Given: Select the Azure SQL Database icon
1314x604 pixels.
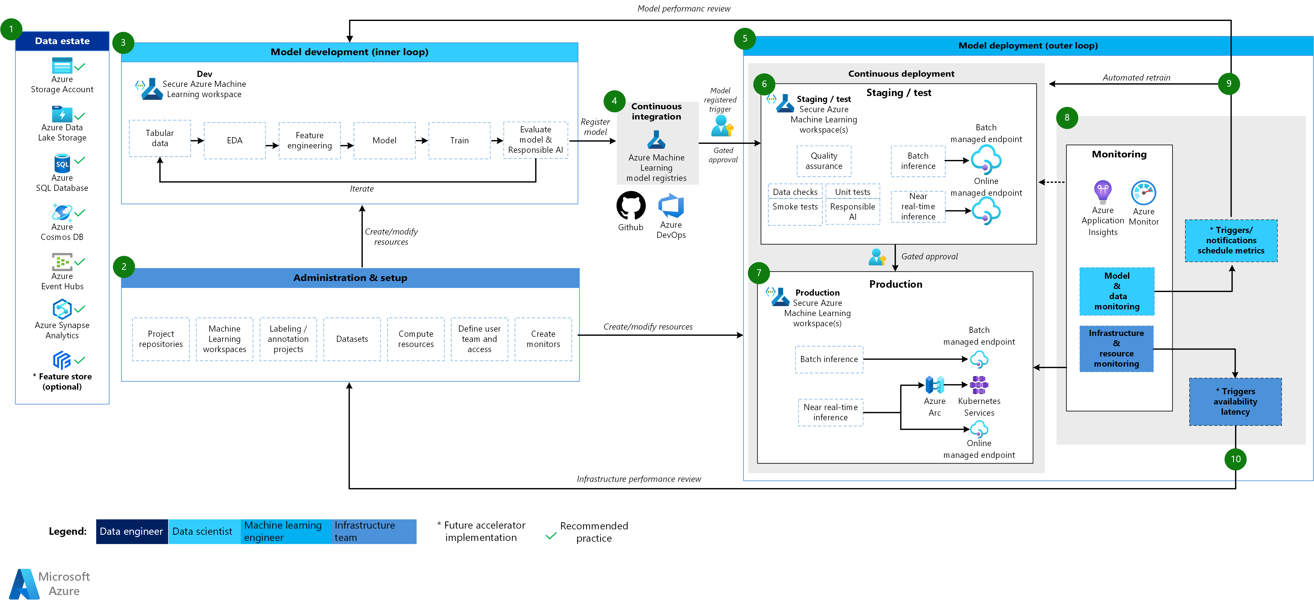Looking at the screenshot, I should (62, 163).
